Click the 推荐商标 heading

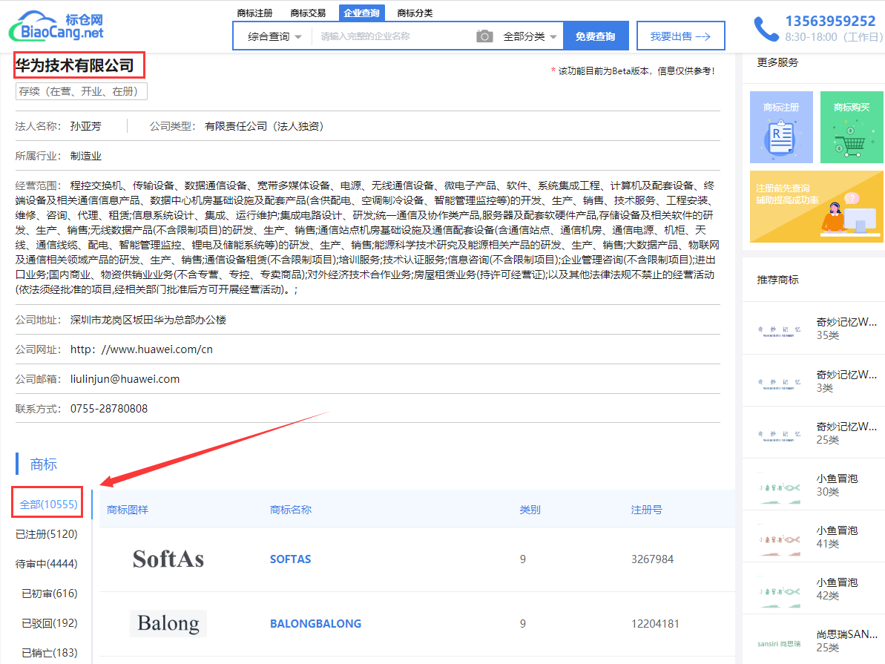[x=777, y=280]
